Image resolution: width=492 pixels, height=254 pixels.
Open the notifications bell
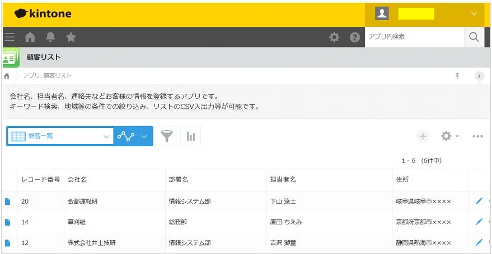click(x=50, y=37)
